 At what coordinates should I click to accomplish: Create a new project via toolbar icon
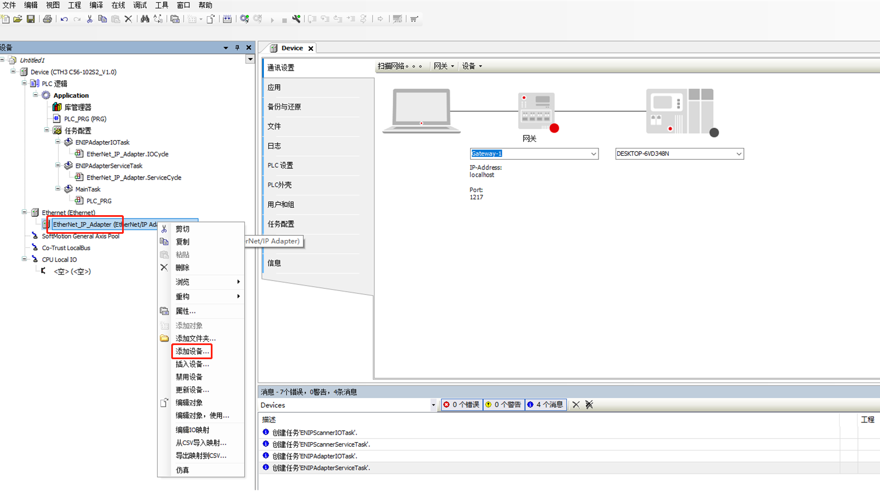[x=6, y=19]
